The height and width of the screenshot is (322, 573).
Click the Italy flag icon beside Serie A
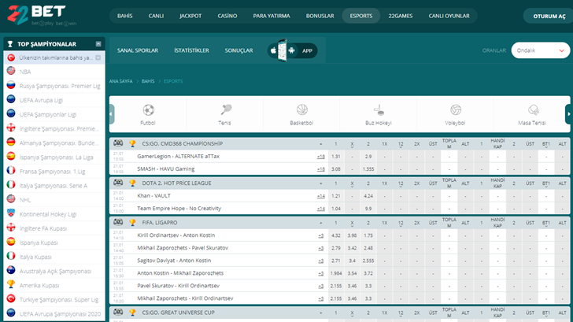click(11, 185)
